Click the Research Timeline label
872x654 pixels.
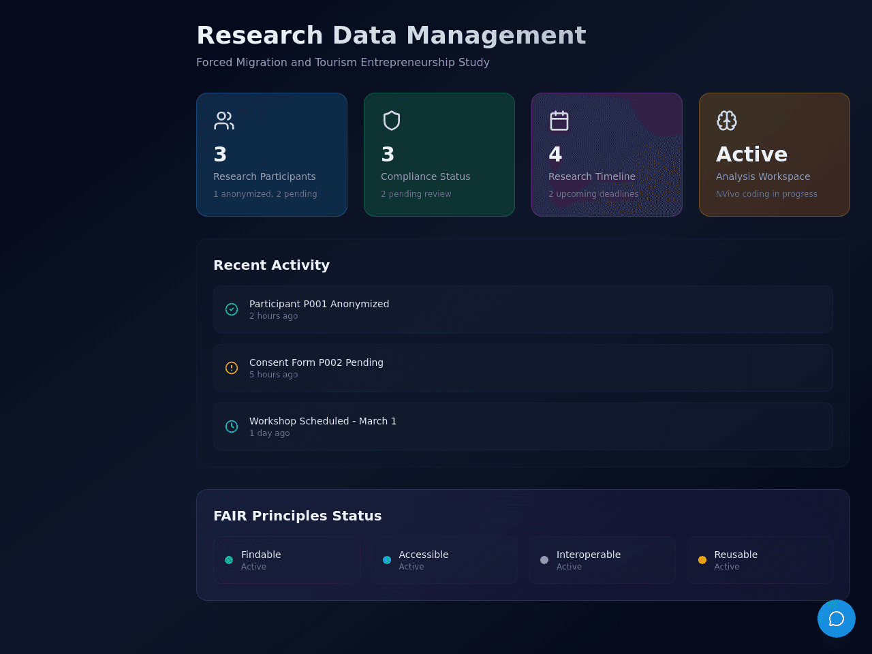[x=592, y=176]
